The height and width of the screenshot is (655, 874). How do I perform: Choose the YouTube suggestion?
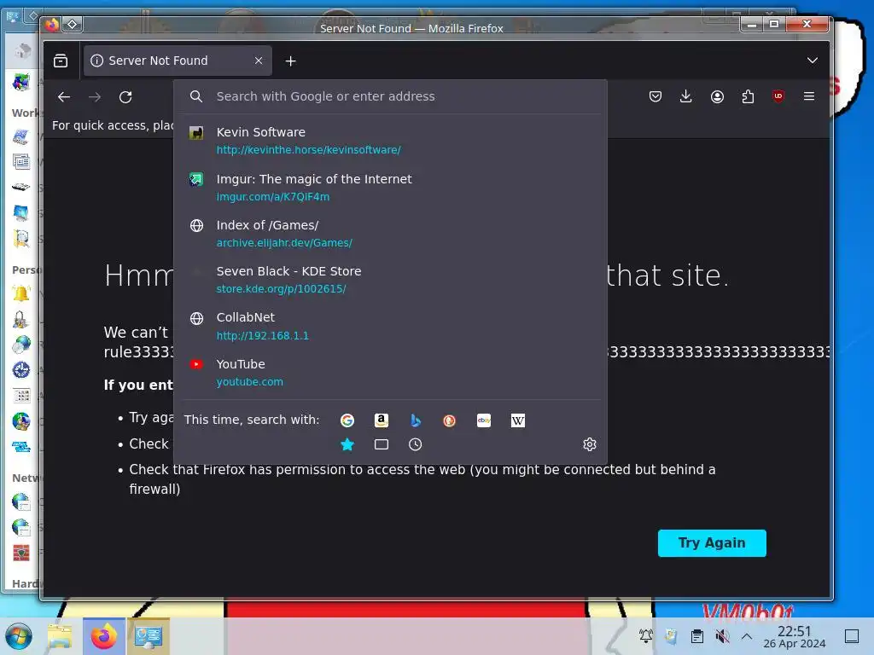click(390, 373)
